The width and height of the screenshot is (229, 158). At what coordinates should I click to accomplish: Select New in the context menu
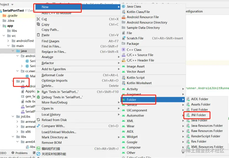(x=78, y=7)
